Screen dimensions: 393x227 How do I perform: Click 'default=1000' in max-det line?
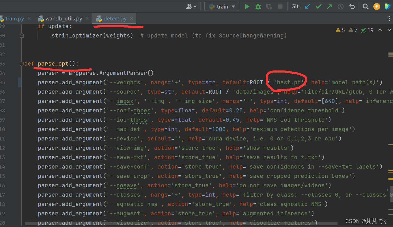tap(205, 129)
